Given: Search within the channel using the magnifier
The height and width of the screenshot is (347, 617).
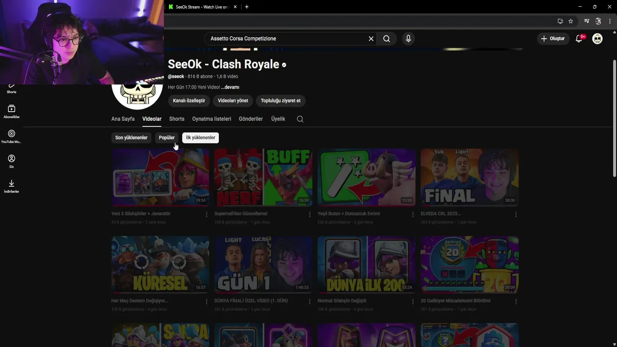Looking at the screenshot, I should [x=300, y=119].
